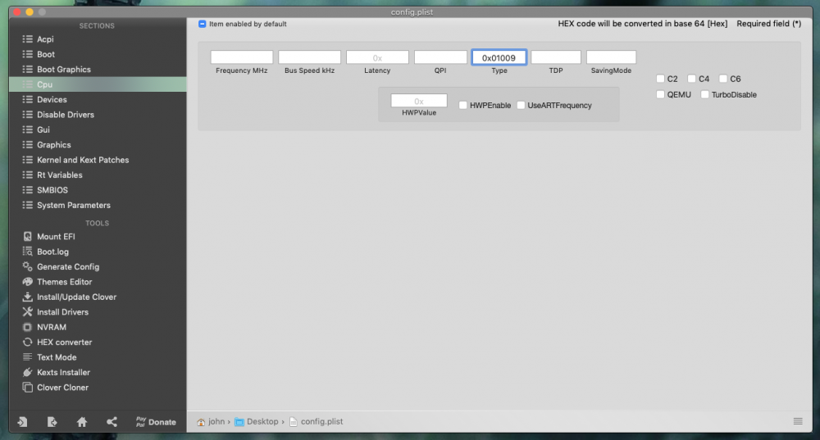Toggle the C2 checkbox

(x=660, y=79)
